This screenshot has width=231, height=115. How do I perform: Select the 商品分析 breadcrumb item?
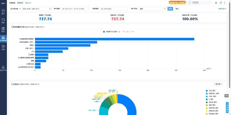(x=28, y=3)
